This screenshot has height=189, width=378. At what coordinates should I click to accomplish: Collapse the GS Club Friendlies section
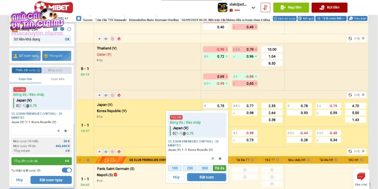pos(80,160)
